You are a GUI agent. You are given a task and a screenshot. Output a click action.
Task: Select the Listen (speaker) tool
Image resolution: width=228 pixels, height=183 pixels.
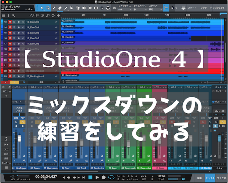84,8
